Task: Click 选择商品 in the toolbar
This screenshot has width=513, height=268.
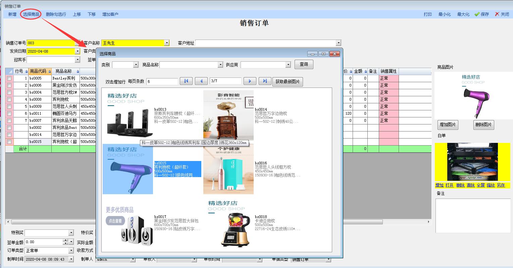Action: (x=31, y=14)
